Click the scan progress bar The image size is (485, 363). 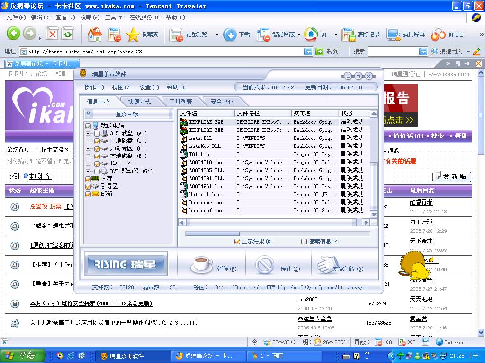[x=278, y=233]
